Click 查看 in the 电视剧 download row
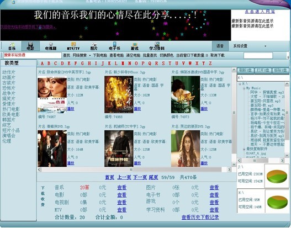291x228 pixels. (121, 203)
